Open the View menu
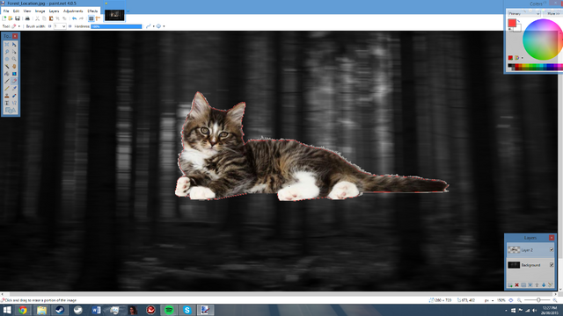 pos(27,11)
